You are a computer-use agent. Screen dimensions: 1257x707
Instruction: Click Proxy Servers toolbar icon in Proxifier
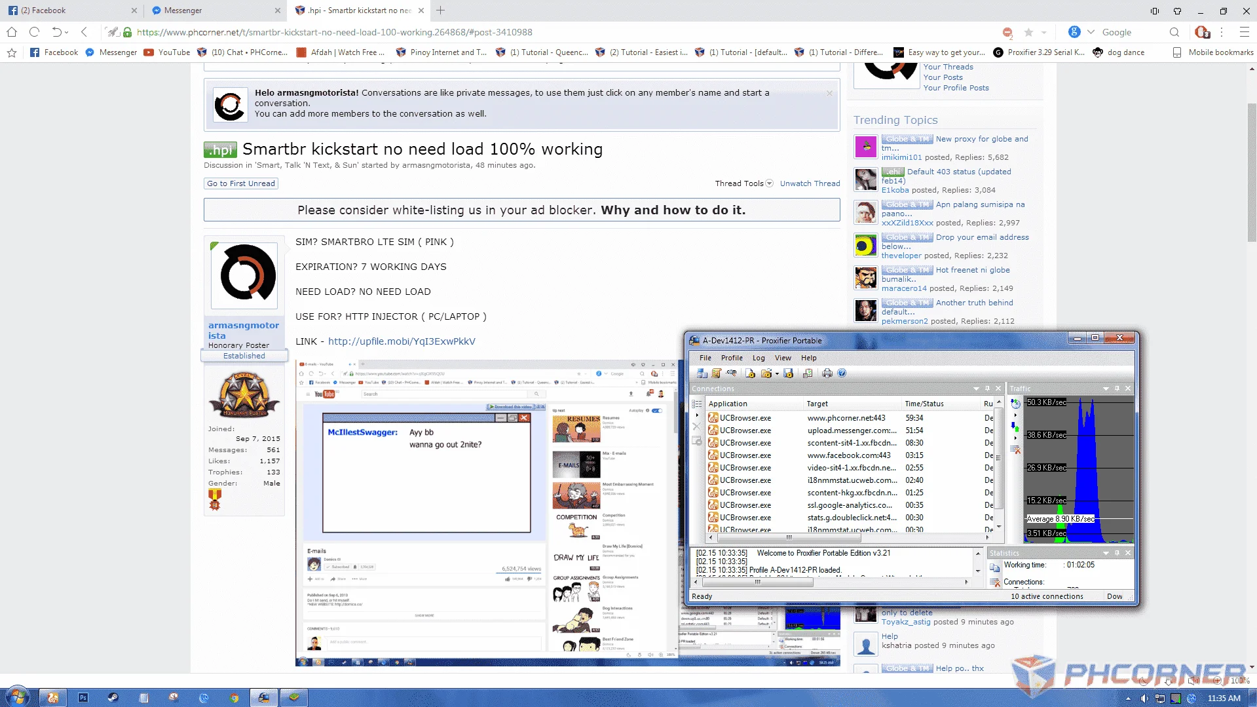[702, 373]
